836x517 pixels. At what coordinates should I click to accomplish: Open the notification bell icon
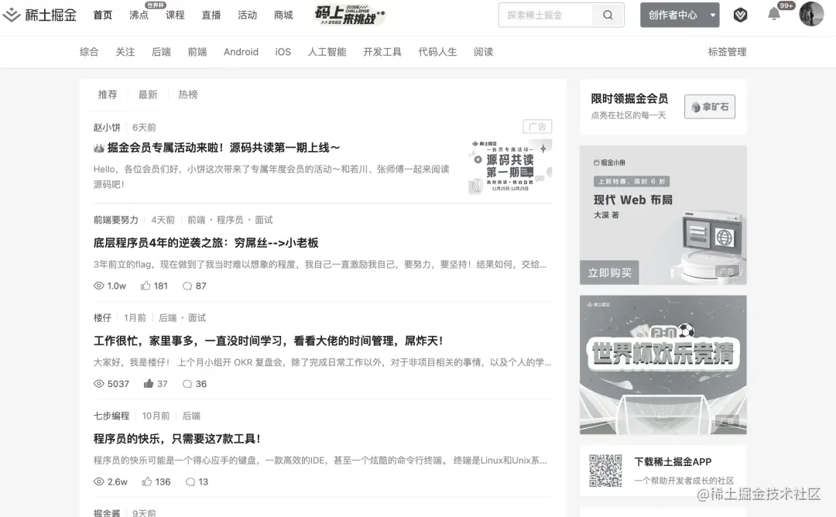coord(773,14)
